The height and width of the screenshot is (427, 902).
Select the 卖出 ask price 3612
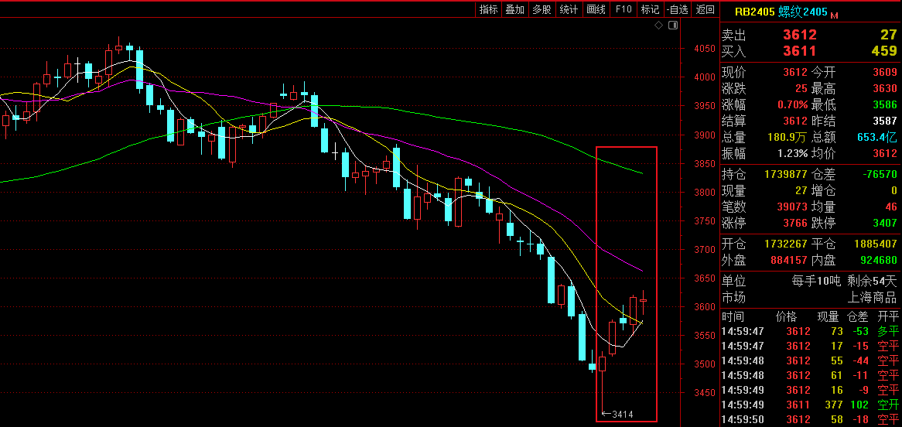click(x=799, y=35)
